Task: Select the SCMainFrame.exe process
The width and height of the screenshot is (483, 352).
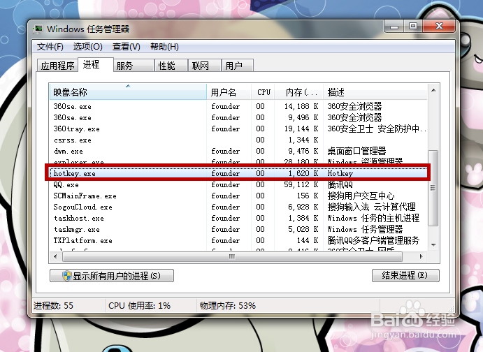Action: (x=239, y=196)
